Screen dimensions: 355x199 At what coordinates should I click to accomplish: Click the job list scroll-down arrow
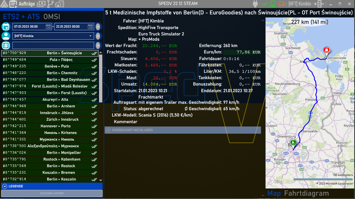pyautogui.click(x=101, y=180)
